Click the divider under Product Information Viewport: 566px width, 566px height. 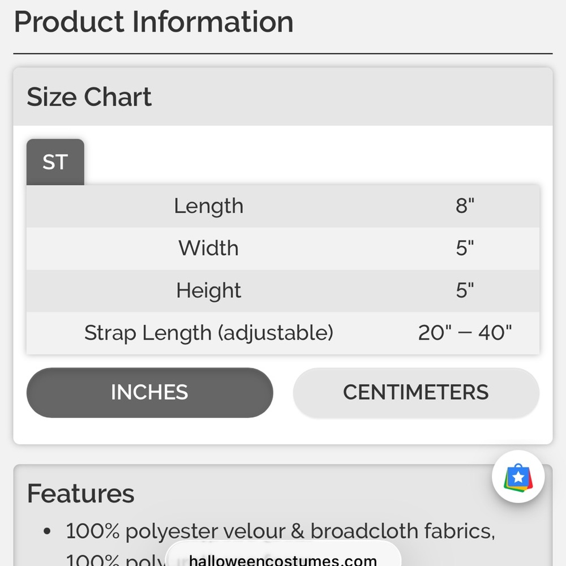point(283,53)
